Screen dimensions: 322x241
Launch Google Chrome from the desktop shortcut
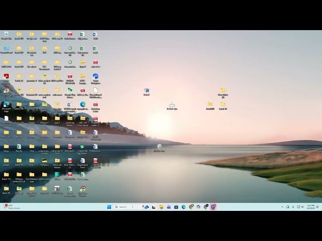pos(6,91)
